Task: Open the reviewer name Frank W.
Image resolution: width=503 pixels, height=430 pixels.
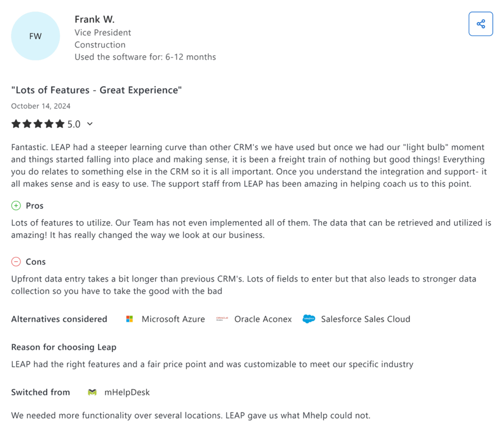Action: click(94, 19)
